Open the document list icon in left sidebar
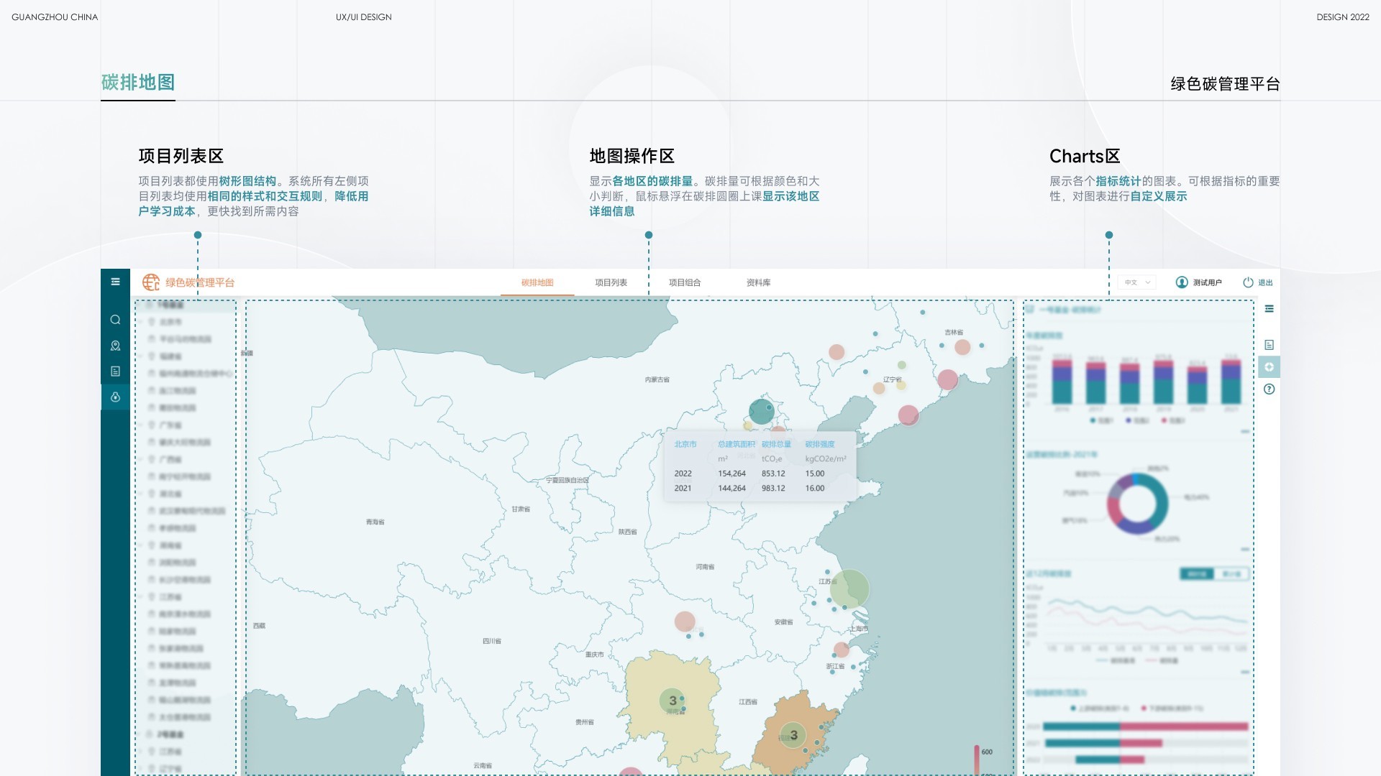Screen dimensions: 1381x776 pos(115,371)
